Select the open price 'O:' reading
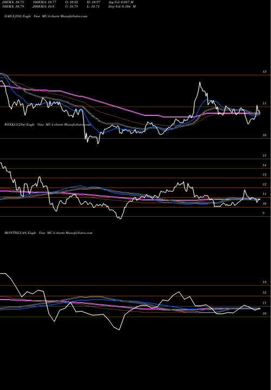The image size is (271, 390). tap(72, 2)
